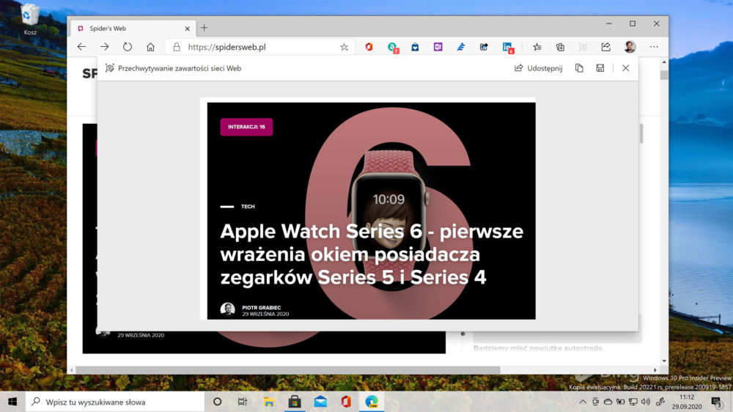Save the web capture to disk
This screenshot has width=733, height=412.
[x=600, y=68]
